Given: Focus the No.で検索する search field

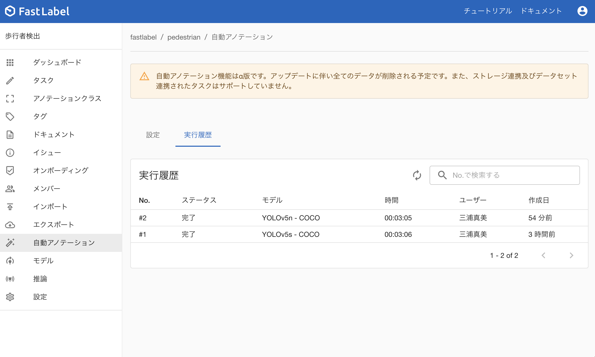Looking at the screenshot, I should [x=505, y=175].
